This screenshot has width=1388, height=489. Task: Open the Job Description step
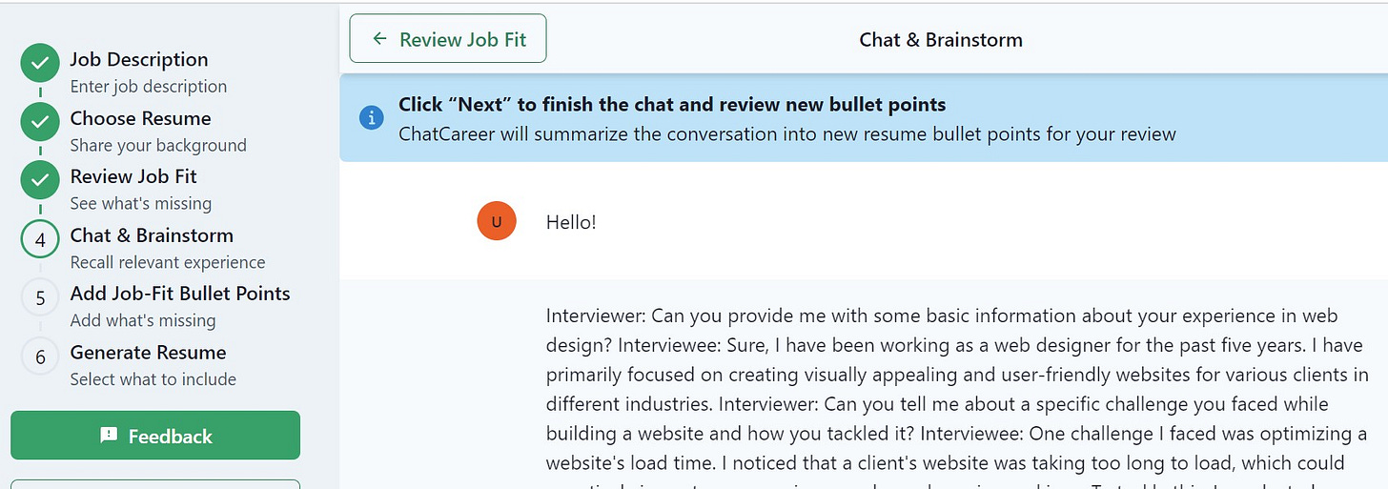(139, 59)
